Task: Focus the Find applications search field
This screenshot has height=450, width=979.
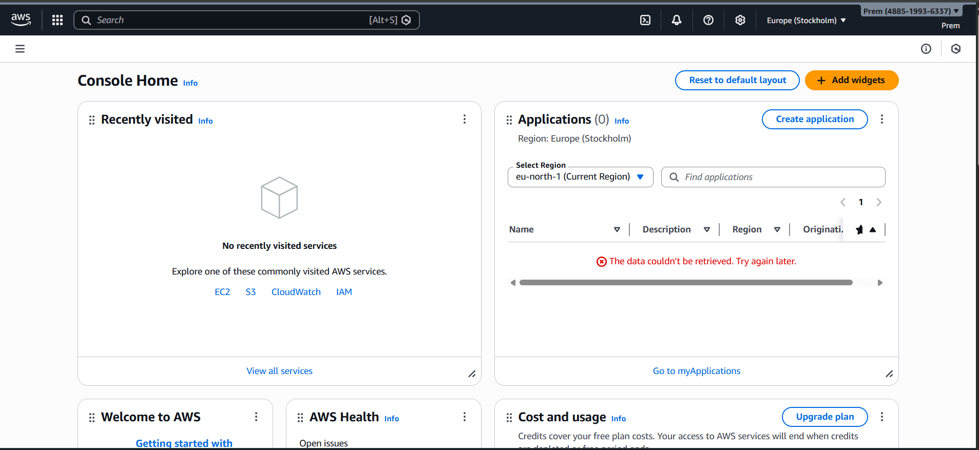Action: tap(773, 177)
